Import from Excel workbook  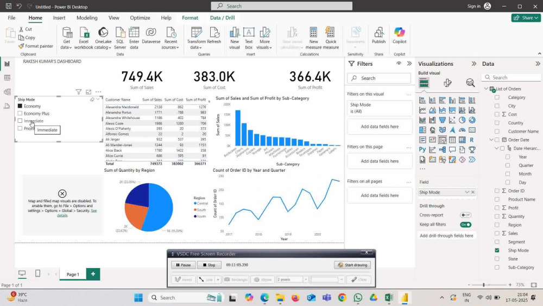(84, 38)
